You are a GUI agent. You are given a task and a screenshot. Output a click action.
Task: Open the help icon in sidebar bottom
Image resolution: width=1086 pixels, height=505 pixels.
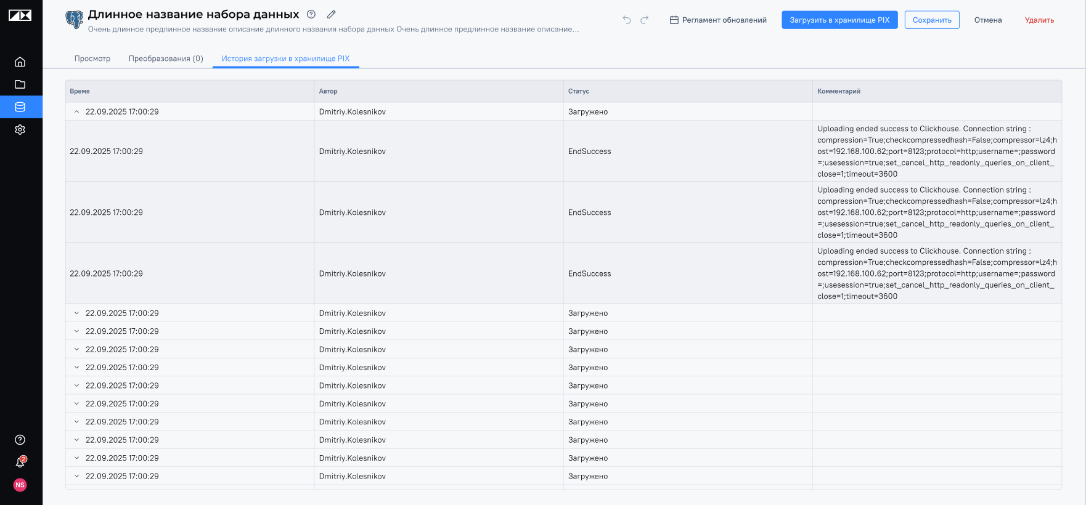point(20,440)
